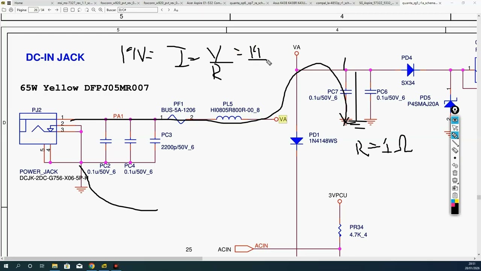Click the PF1 BUS-5A-1206 fuse label
The image size is (481, 271).
click(x=178, y=107)
